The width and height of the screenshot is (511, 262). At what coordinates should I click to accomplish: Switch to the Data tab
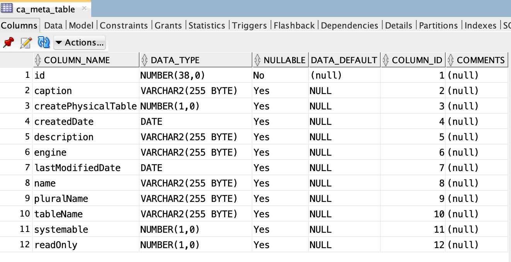point(53,25)
